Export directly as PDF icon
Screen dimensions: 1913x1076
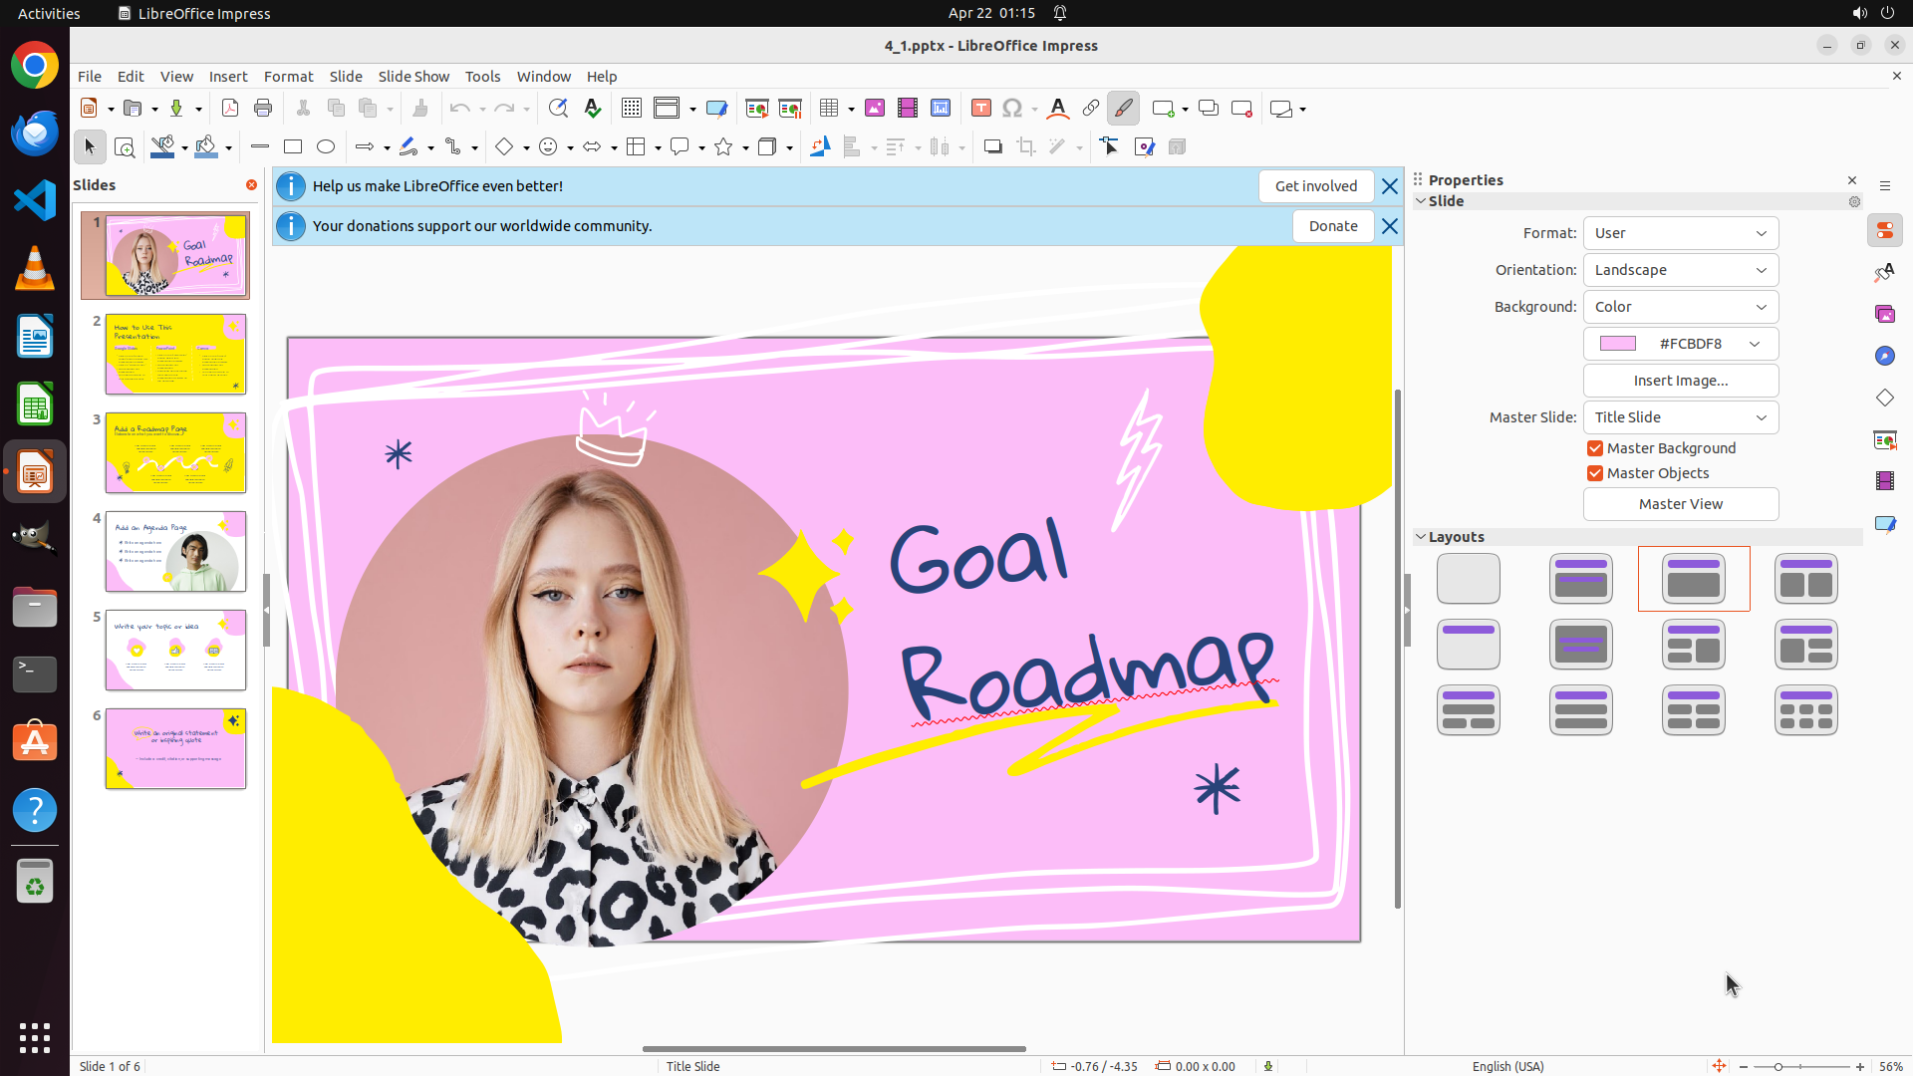[x=230, y=109]
